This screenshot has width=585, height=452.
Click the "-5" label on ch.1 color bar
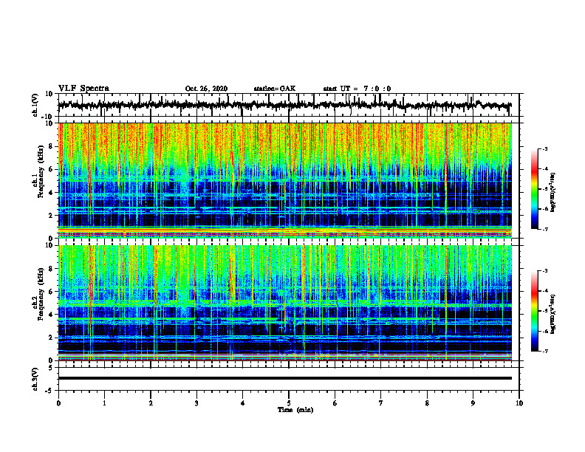pyautogui.click(x=544, y=189)
